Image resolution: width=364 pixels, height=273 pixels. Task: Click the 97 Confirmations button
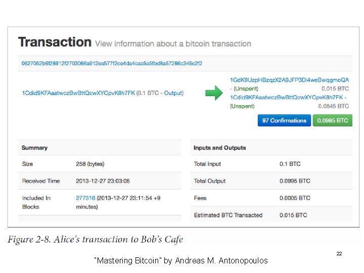click(284, 120)
